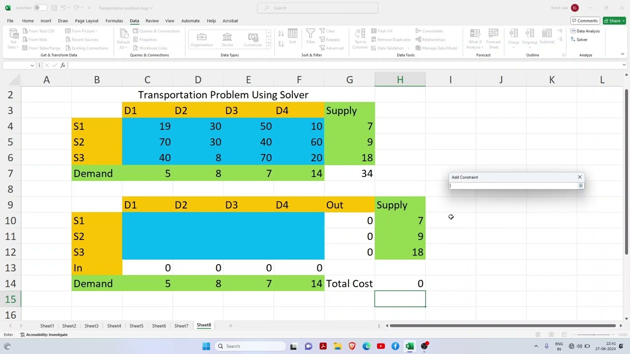This screenshot has width=630, height=354.
Task: Click the Add Constraint reference input field
Action: point(513,186)
